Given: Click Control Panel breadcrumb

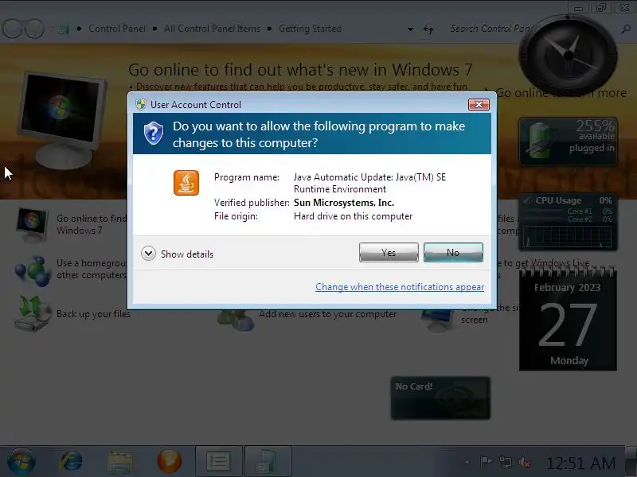Looking at the screenshot, I should click(116, 29).
